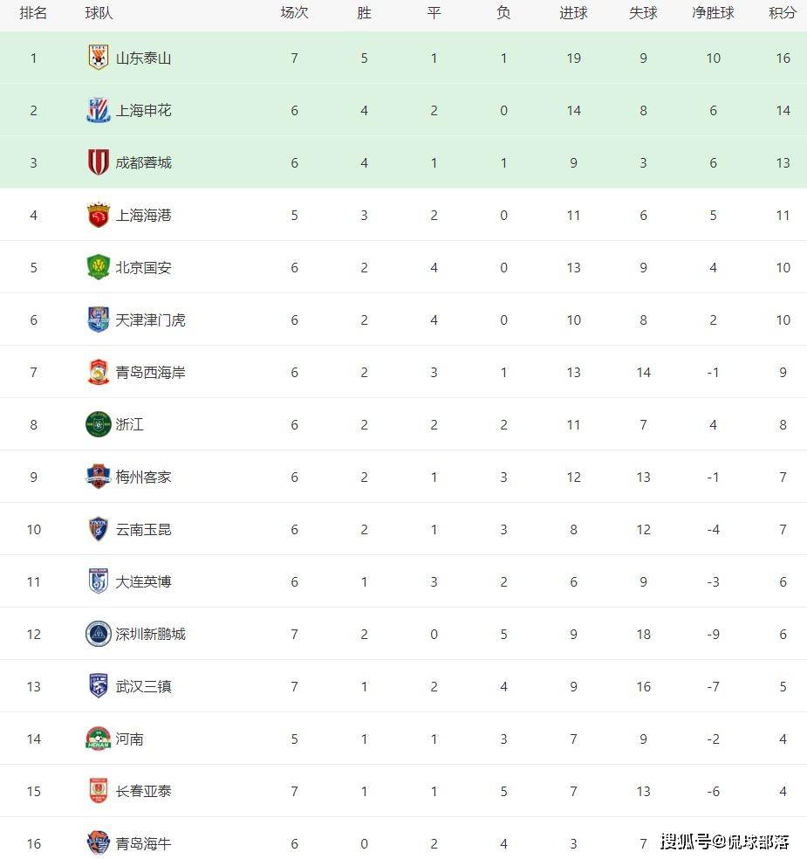Open the 天津津门虎 team logo
This screenshot has height=859, width=807.
coord(99,320)
